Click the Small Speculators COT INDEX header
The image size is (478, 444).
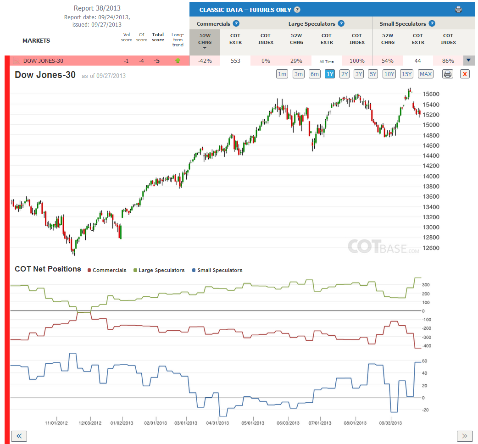click(448, 39)
